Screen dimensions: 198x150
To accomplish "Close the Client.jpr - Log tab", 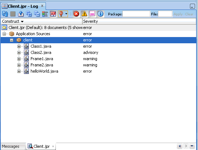I will tap(42, 6).
